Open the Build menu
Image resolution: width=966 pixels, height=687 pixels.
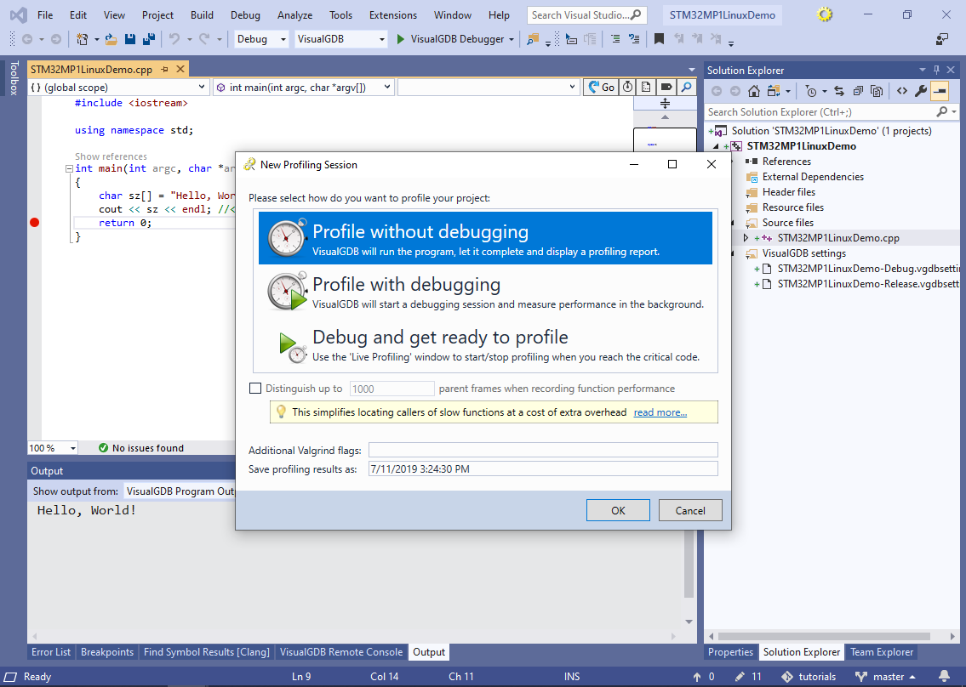[x=202, y=14]
